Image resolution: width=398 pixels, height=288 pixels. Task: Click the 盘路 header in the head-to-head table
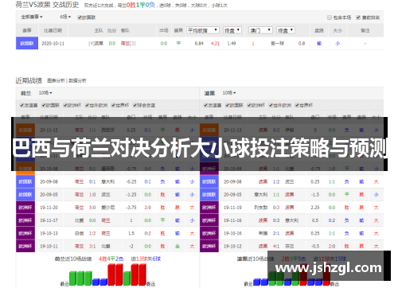[319, 30]
